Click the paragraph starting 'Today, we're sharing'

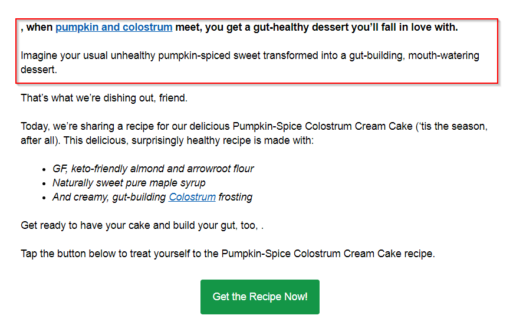(254, 133)
